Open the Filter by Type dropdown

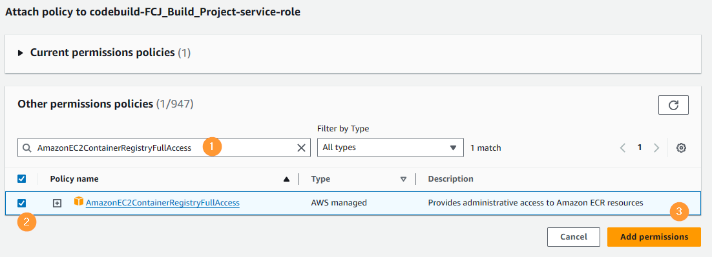tap(390, 148)
